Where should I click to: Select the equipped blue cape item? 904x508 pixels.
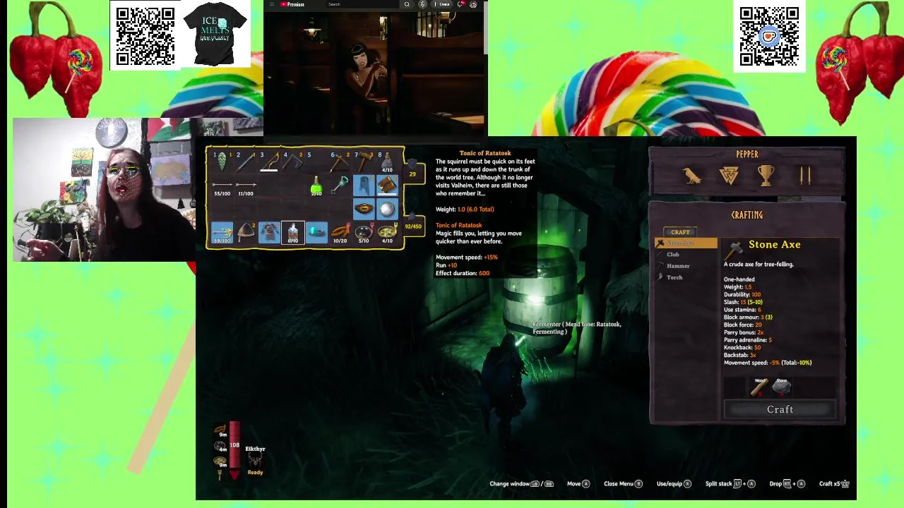[x=363, y=186]
